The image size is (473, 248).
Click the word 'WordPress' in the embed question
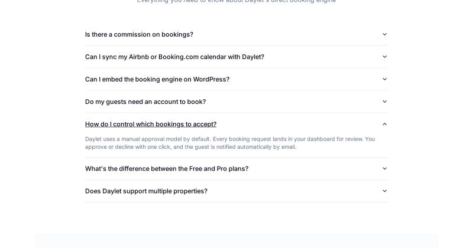tap(211, 79)
